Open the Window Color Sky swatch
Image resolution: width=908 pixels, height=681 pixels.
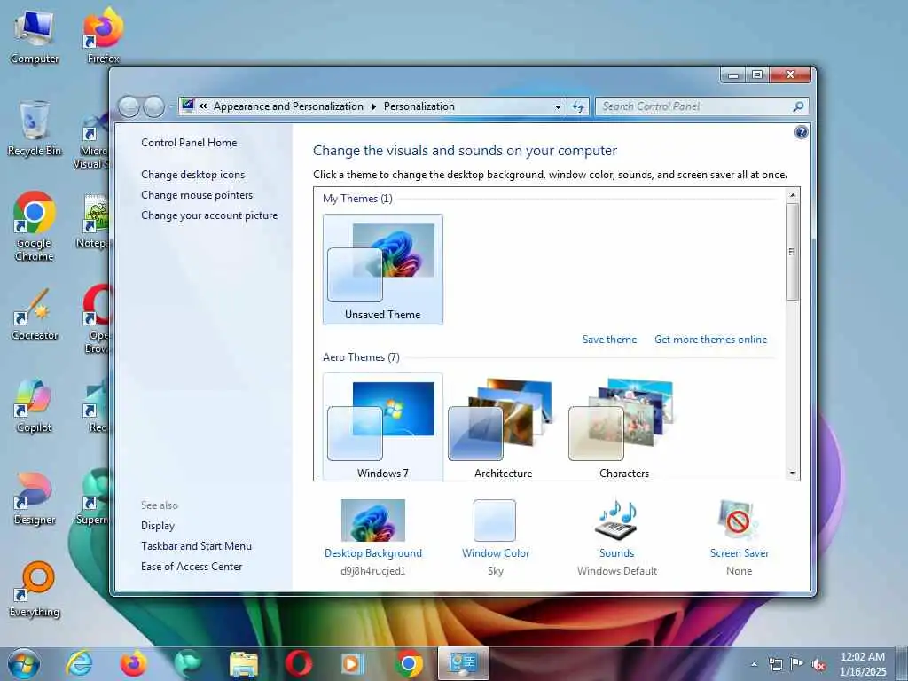click(x=495, y=520)
